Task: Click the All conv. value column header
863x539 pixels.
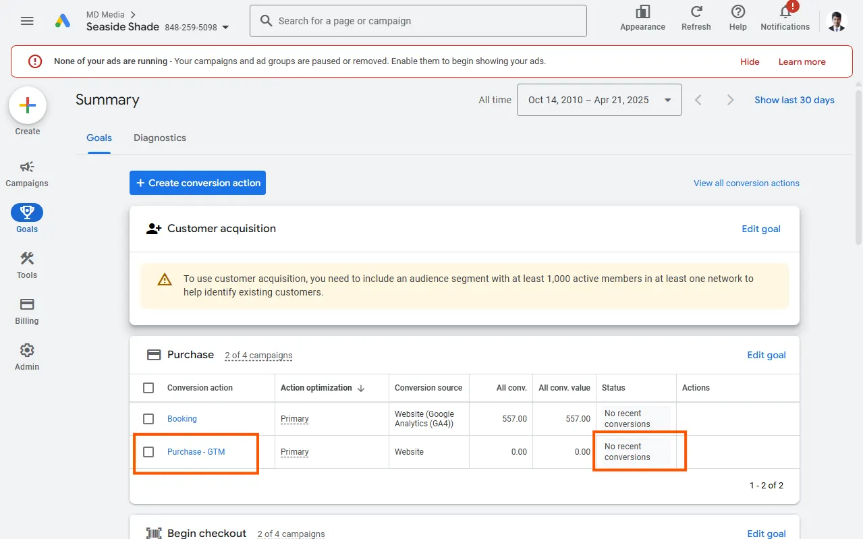Action: tap(564, 388)
